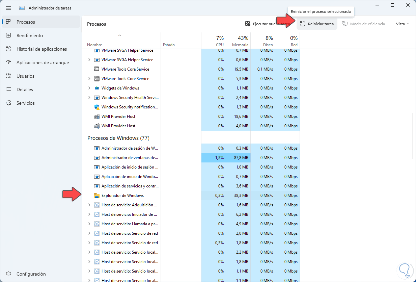
Task: Click the Modo de eficiencia leaf icon
Action: [345, 24]
